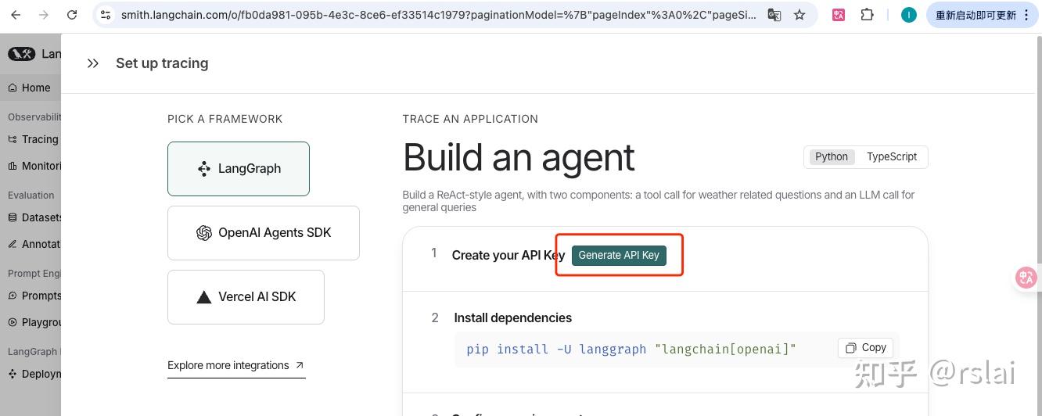The width and height of the screenshot is (1042, 416).
Task: Switch code language to TypeScript
Action: point(891,156)
